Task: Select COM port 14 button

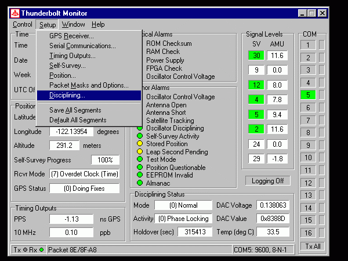Action: point(308,208)
